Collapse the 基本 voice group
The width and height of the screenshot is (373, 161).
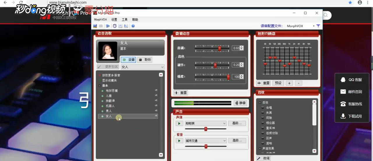99,86
